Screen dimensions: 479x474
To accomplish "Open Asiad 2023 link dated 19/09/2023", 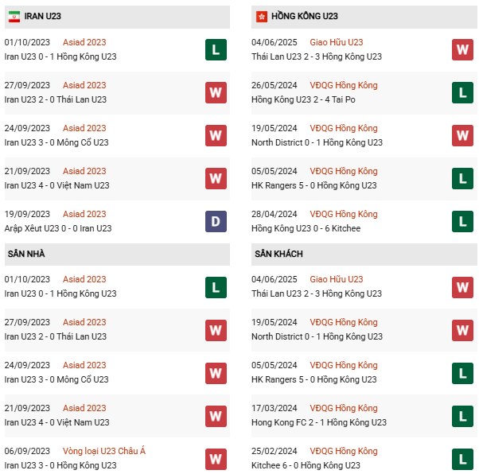I will click(84, 214).
